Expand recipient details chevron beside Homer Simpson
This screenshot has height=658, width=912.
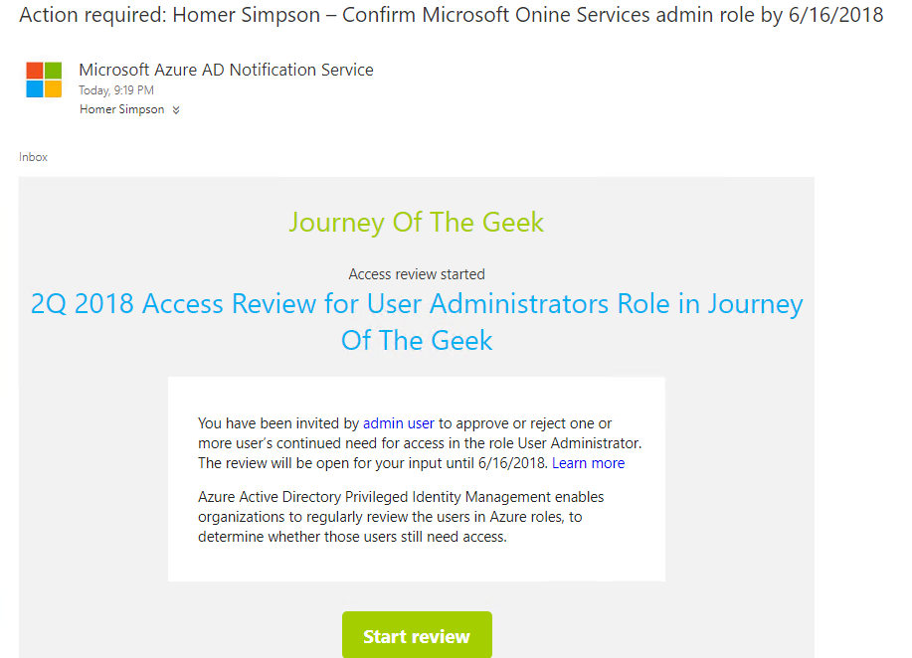(176, 110)
